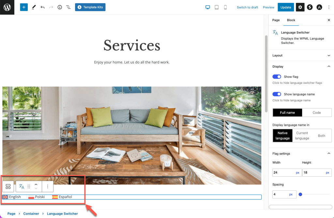Switch to mobile preview icon
The height and width of the screenshot is (218, 334).
[x=225, y=7]
